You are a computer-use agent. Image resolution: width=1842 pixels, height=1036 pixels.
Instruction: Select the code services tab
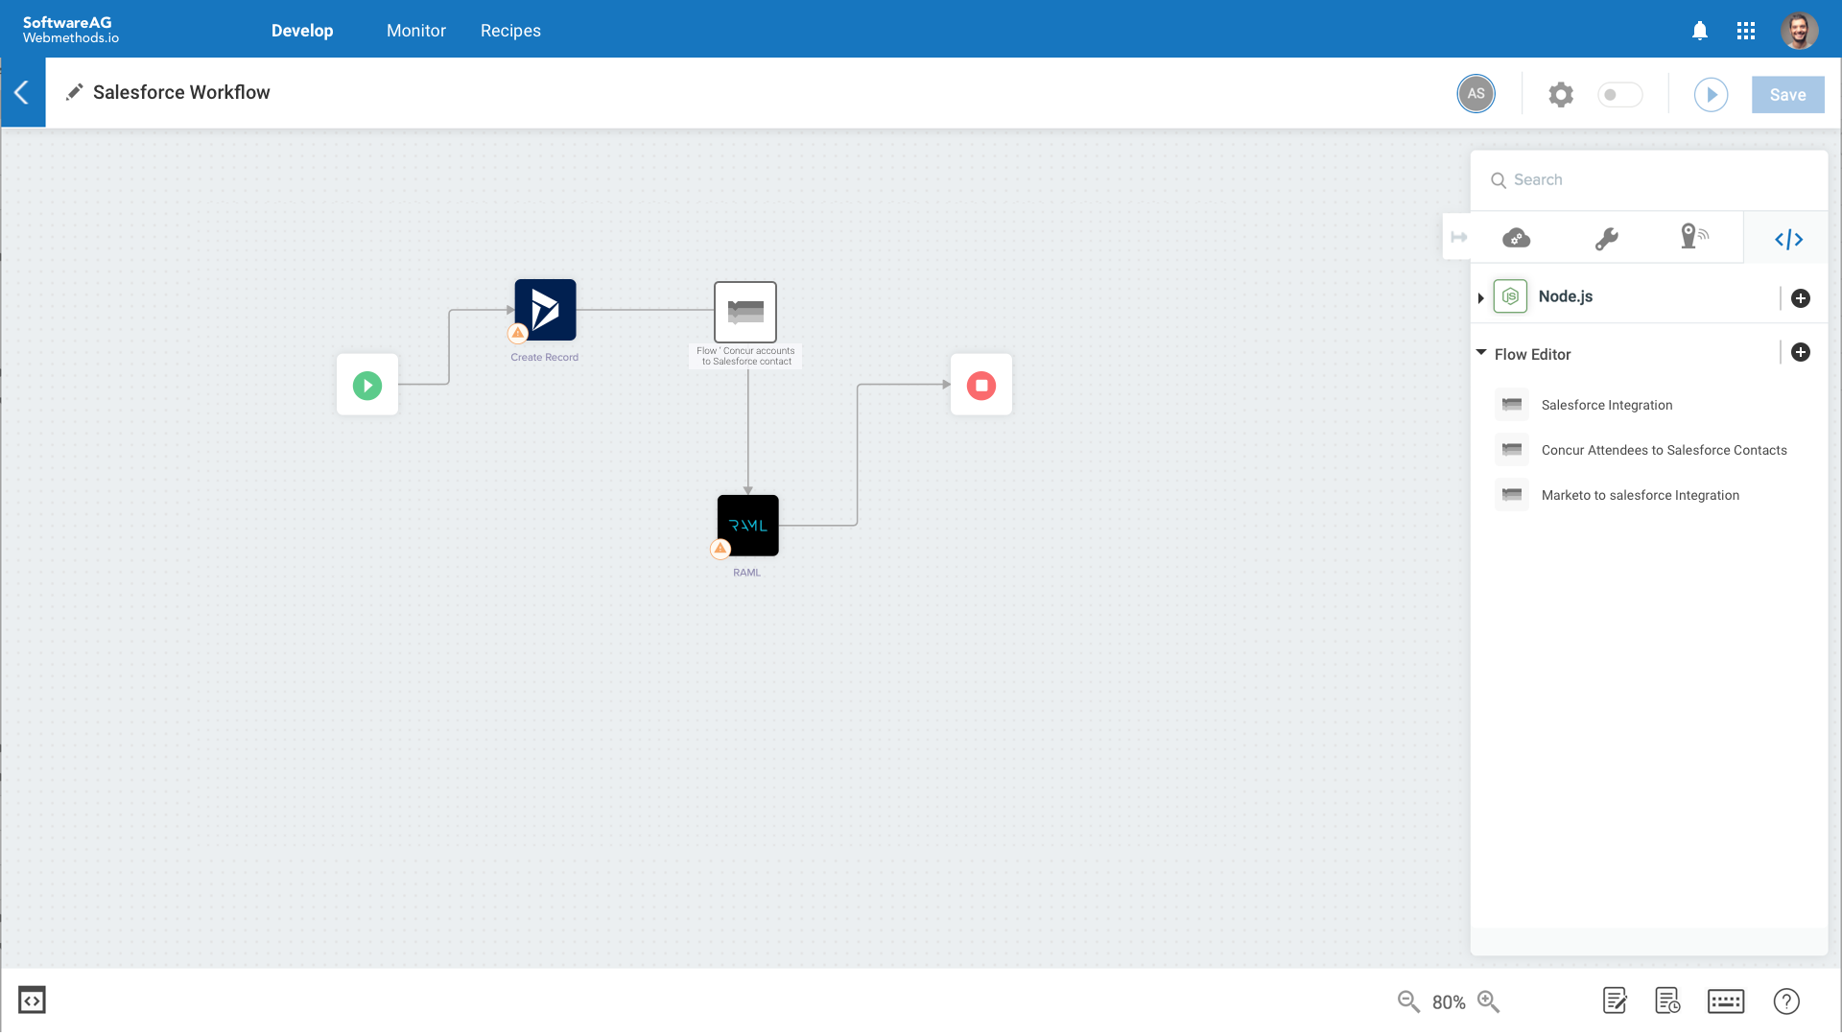[x=1788, y=239]
